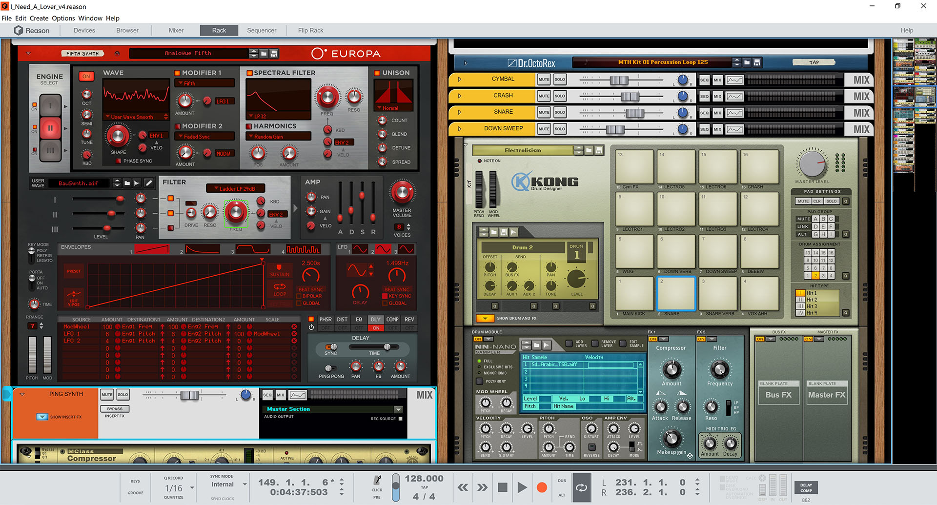Expand the SNARE channel device
The width and height of the screenshot is (937, 505).
459,112
